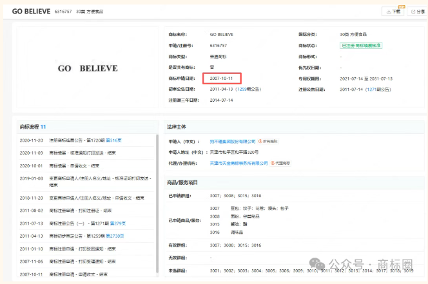Image resolution: width=428 pixels, height=284 pixels.
Task: Open page 第279页 link in trademark flow
Action: (x=117, y=223)
